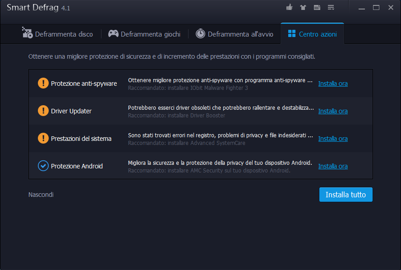
Task: Click the Prestazioni del sistema warning icon
Action: pos(43,138)
